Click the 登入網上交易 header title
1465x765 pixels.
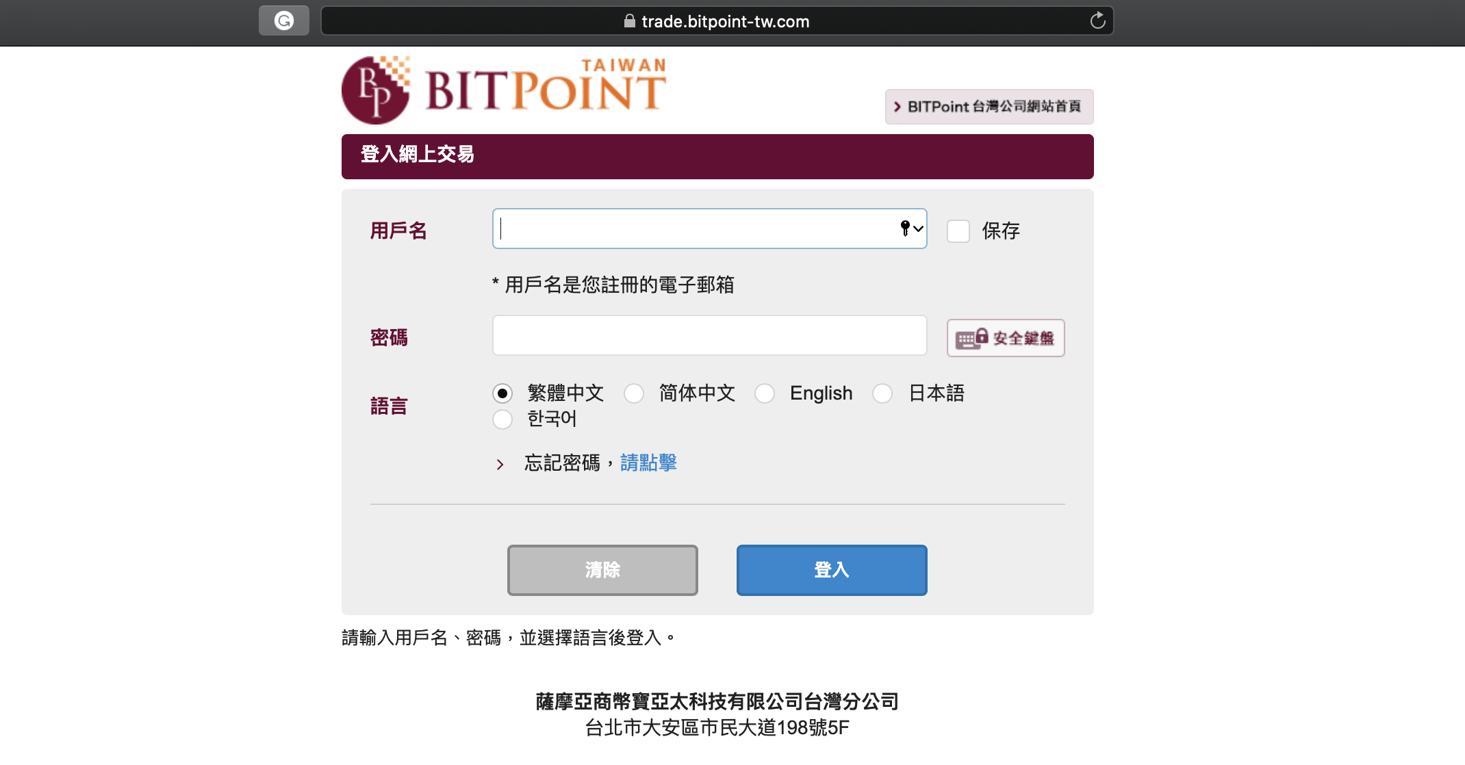point(418,155)
